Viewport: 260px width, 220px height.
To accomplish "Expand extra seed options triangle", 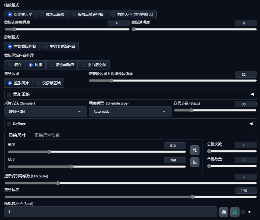I will pos(249,212).
